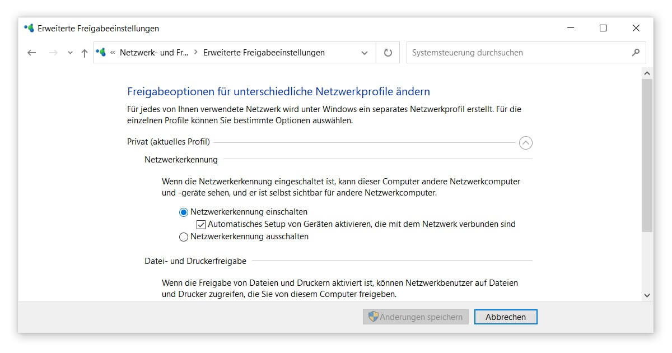672x353 pixels.
Task: Select "Netzwerkerkennung einschalten"
Action: [184, 212]
